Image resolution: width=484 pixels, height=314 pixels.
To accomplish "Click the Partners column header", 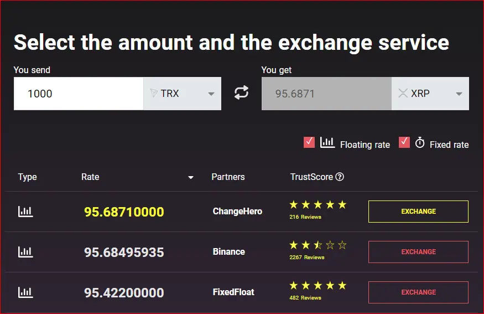I will click(x=228, y=177).
